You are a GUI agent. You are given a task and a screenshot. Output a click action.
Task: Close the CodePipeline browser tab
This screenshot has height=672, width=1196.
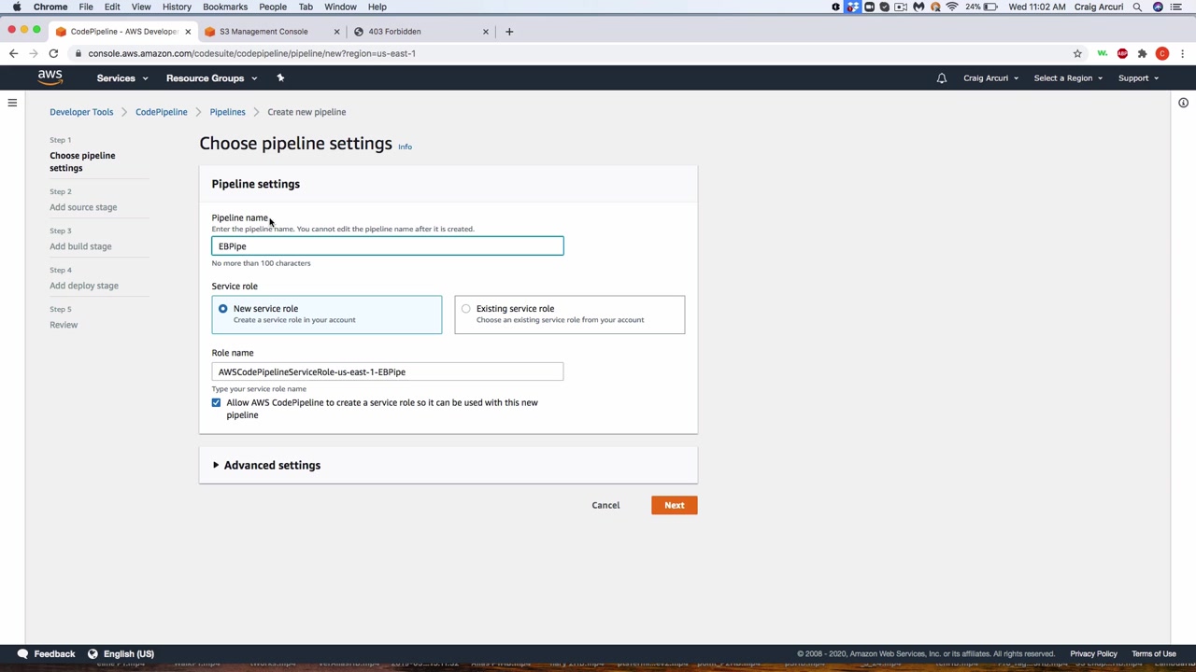point(188,32)
